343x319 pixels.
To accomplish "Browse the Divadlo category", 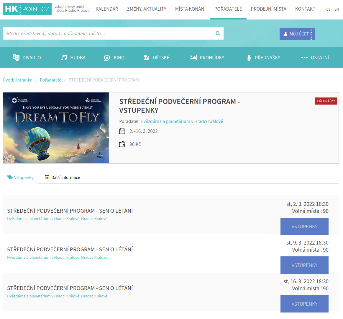I will [x=27, y=58].
